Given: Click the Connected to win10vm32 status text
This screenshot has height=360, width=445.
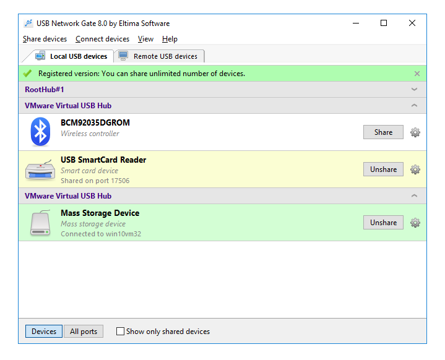Looking at the screenshot, I should click(101, 234).
